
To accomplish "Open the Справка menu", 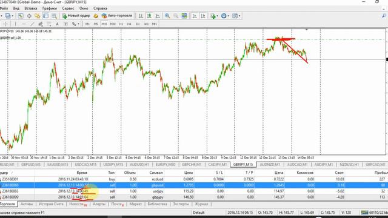I will pos(100,8).
